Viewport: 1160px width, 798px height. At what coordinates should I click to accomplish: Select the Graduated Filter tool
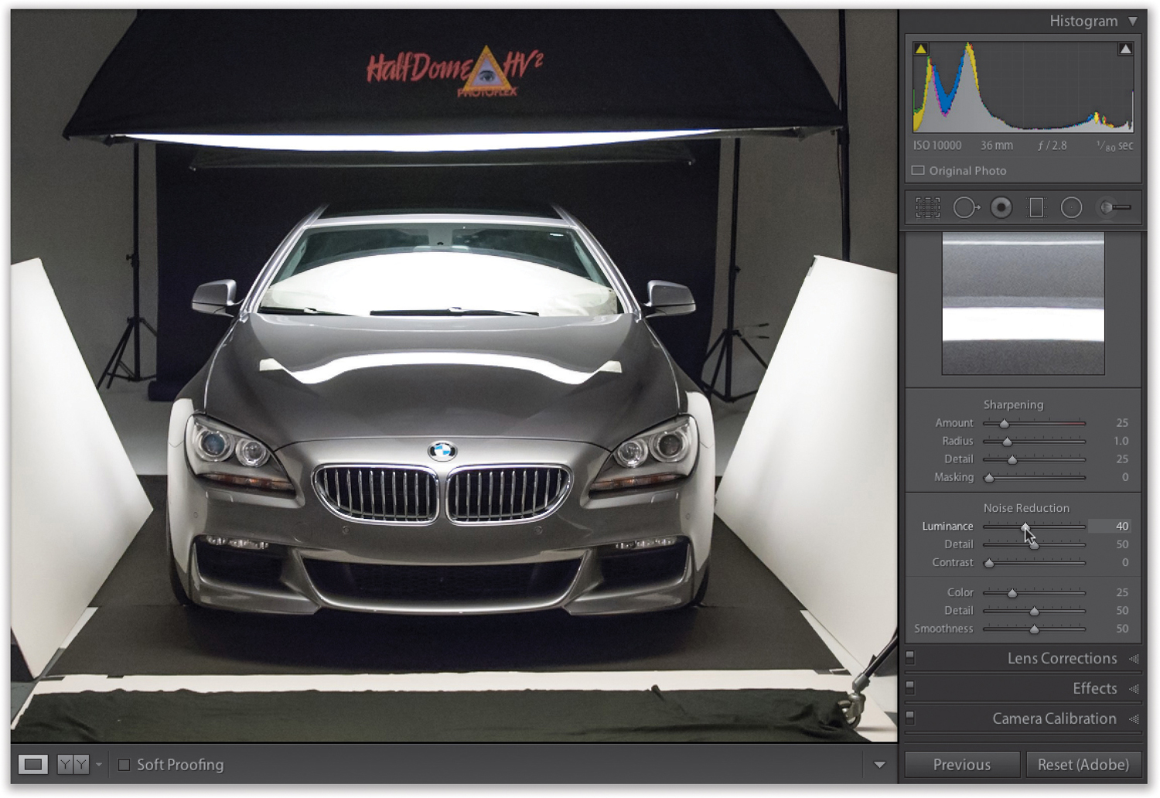click(x=1036, y=207)
